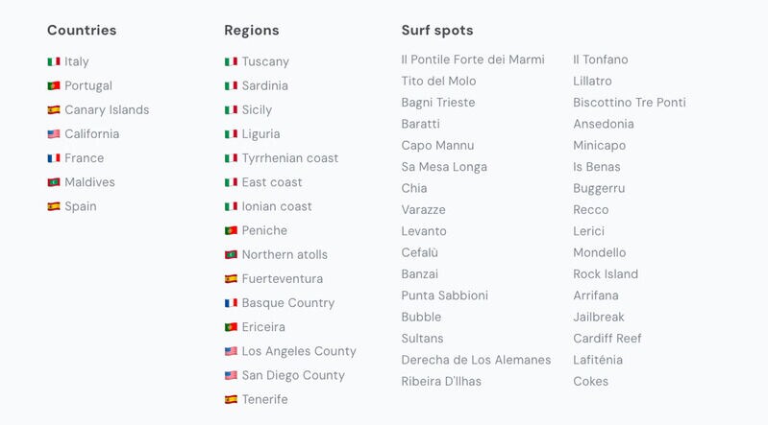View the Capo Mannu surf spot
Screen dimensions: 768x425
(x=437, y=146)
